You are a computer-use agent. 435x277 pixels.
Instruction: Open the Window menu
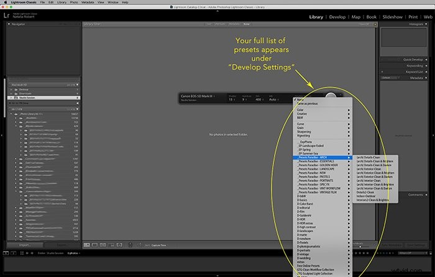[x=113, y=2]
